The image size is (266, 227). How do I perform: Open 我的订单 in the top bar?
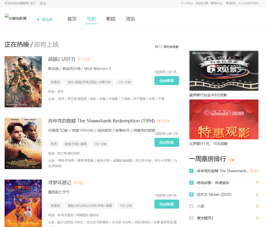coord(202,3)
